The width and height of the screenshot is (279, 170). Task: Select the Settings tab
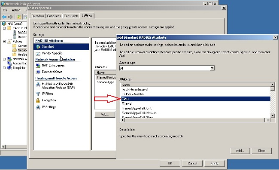[87, 15]
